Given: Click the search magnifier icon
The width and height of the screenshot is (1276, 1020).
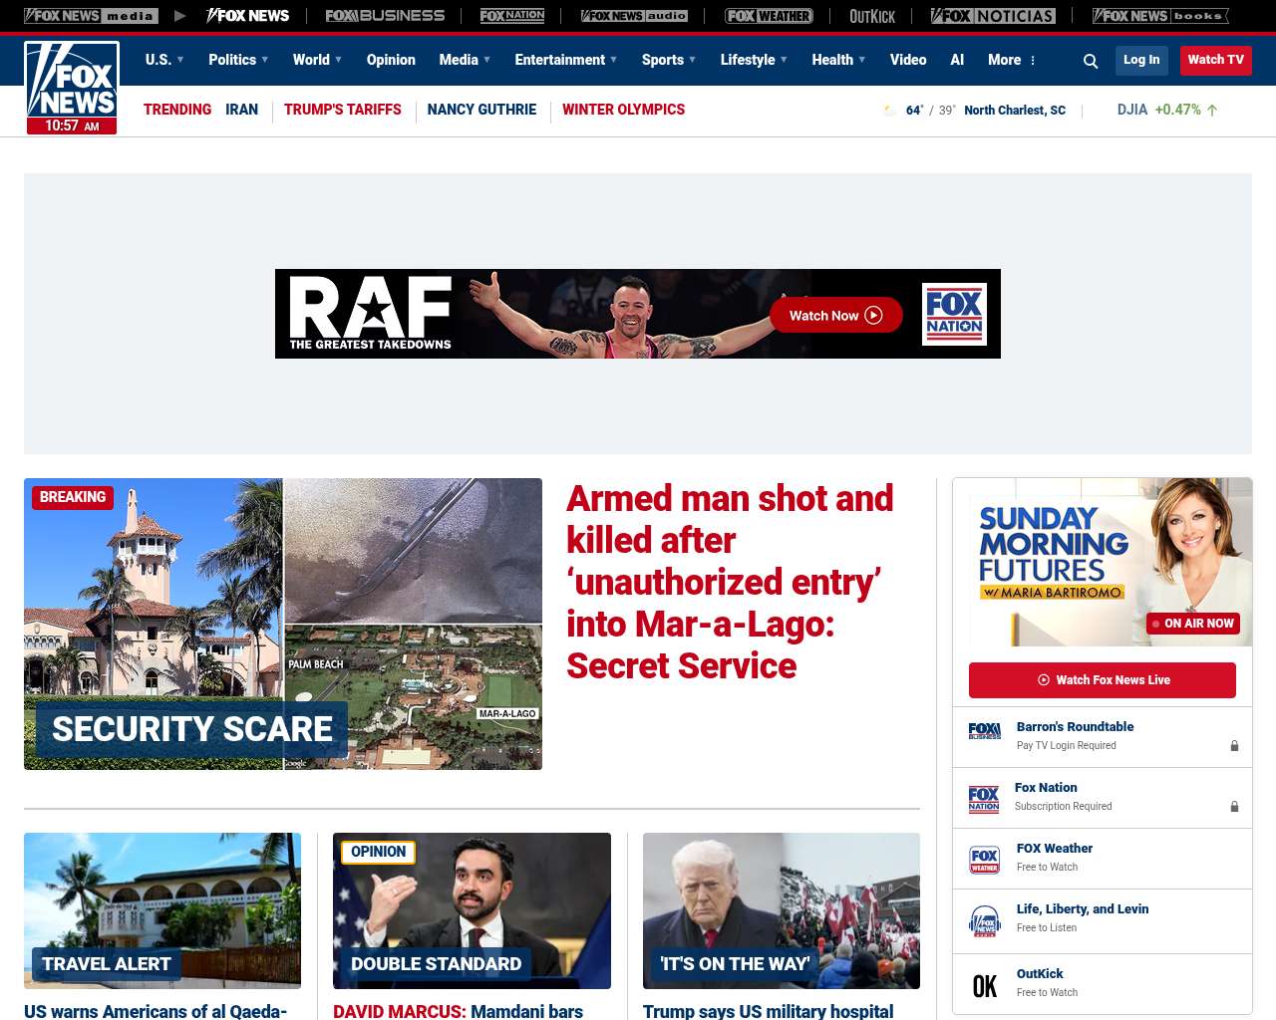Looking at the screenshot, I should coord(1091,61).
